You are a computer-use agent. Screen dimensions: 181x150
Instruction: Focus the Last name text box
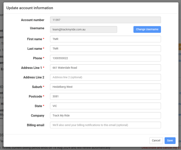(105, 49)
